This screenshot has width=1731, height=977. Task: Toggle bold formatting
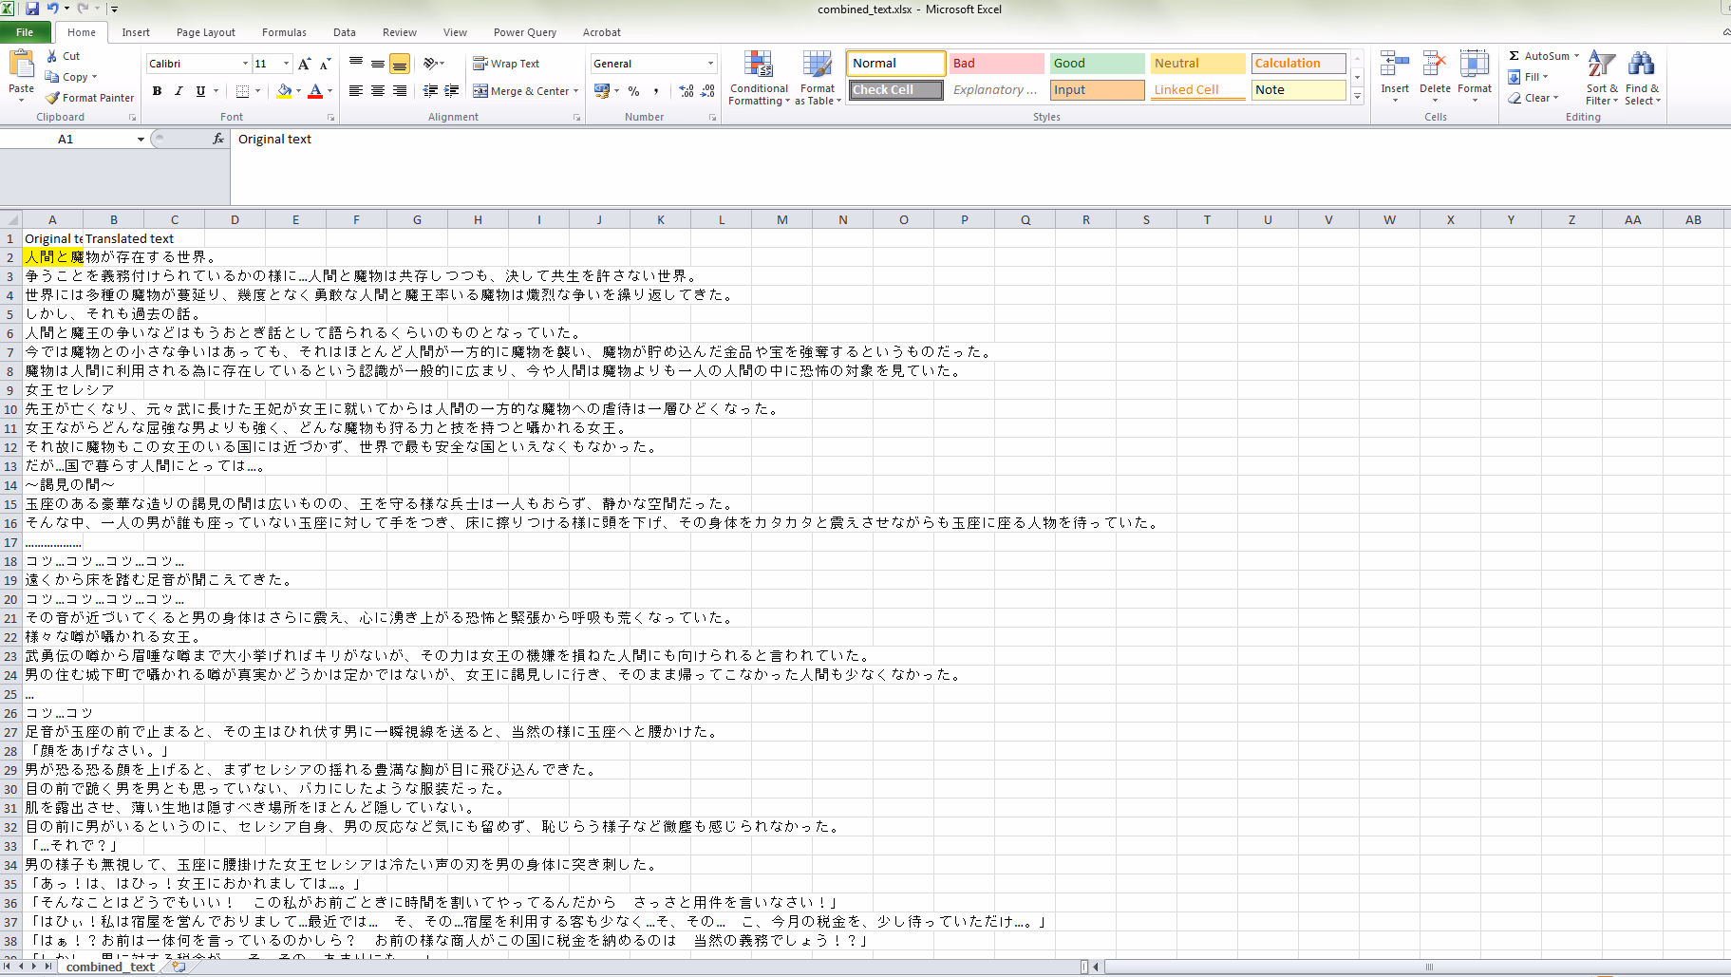[157, 91]
